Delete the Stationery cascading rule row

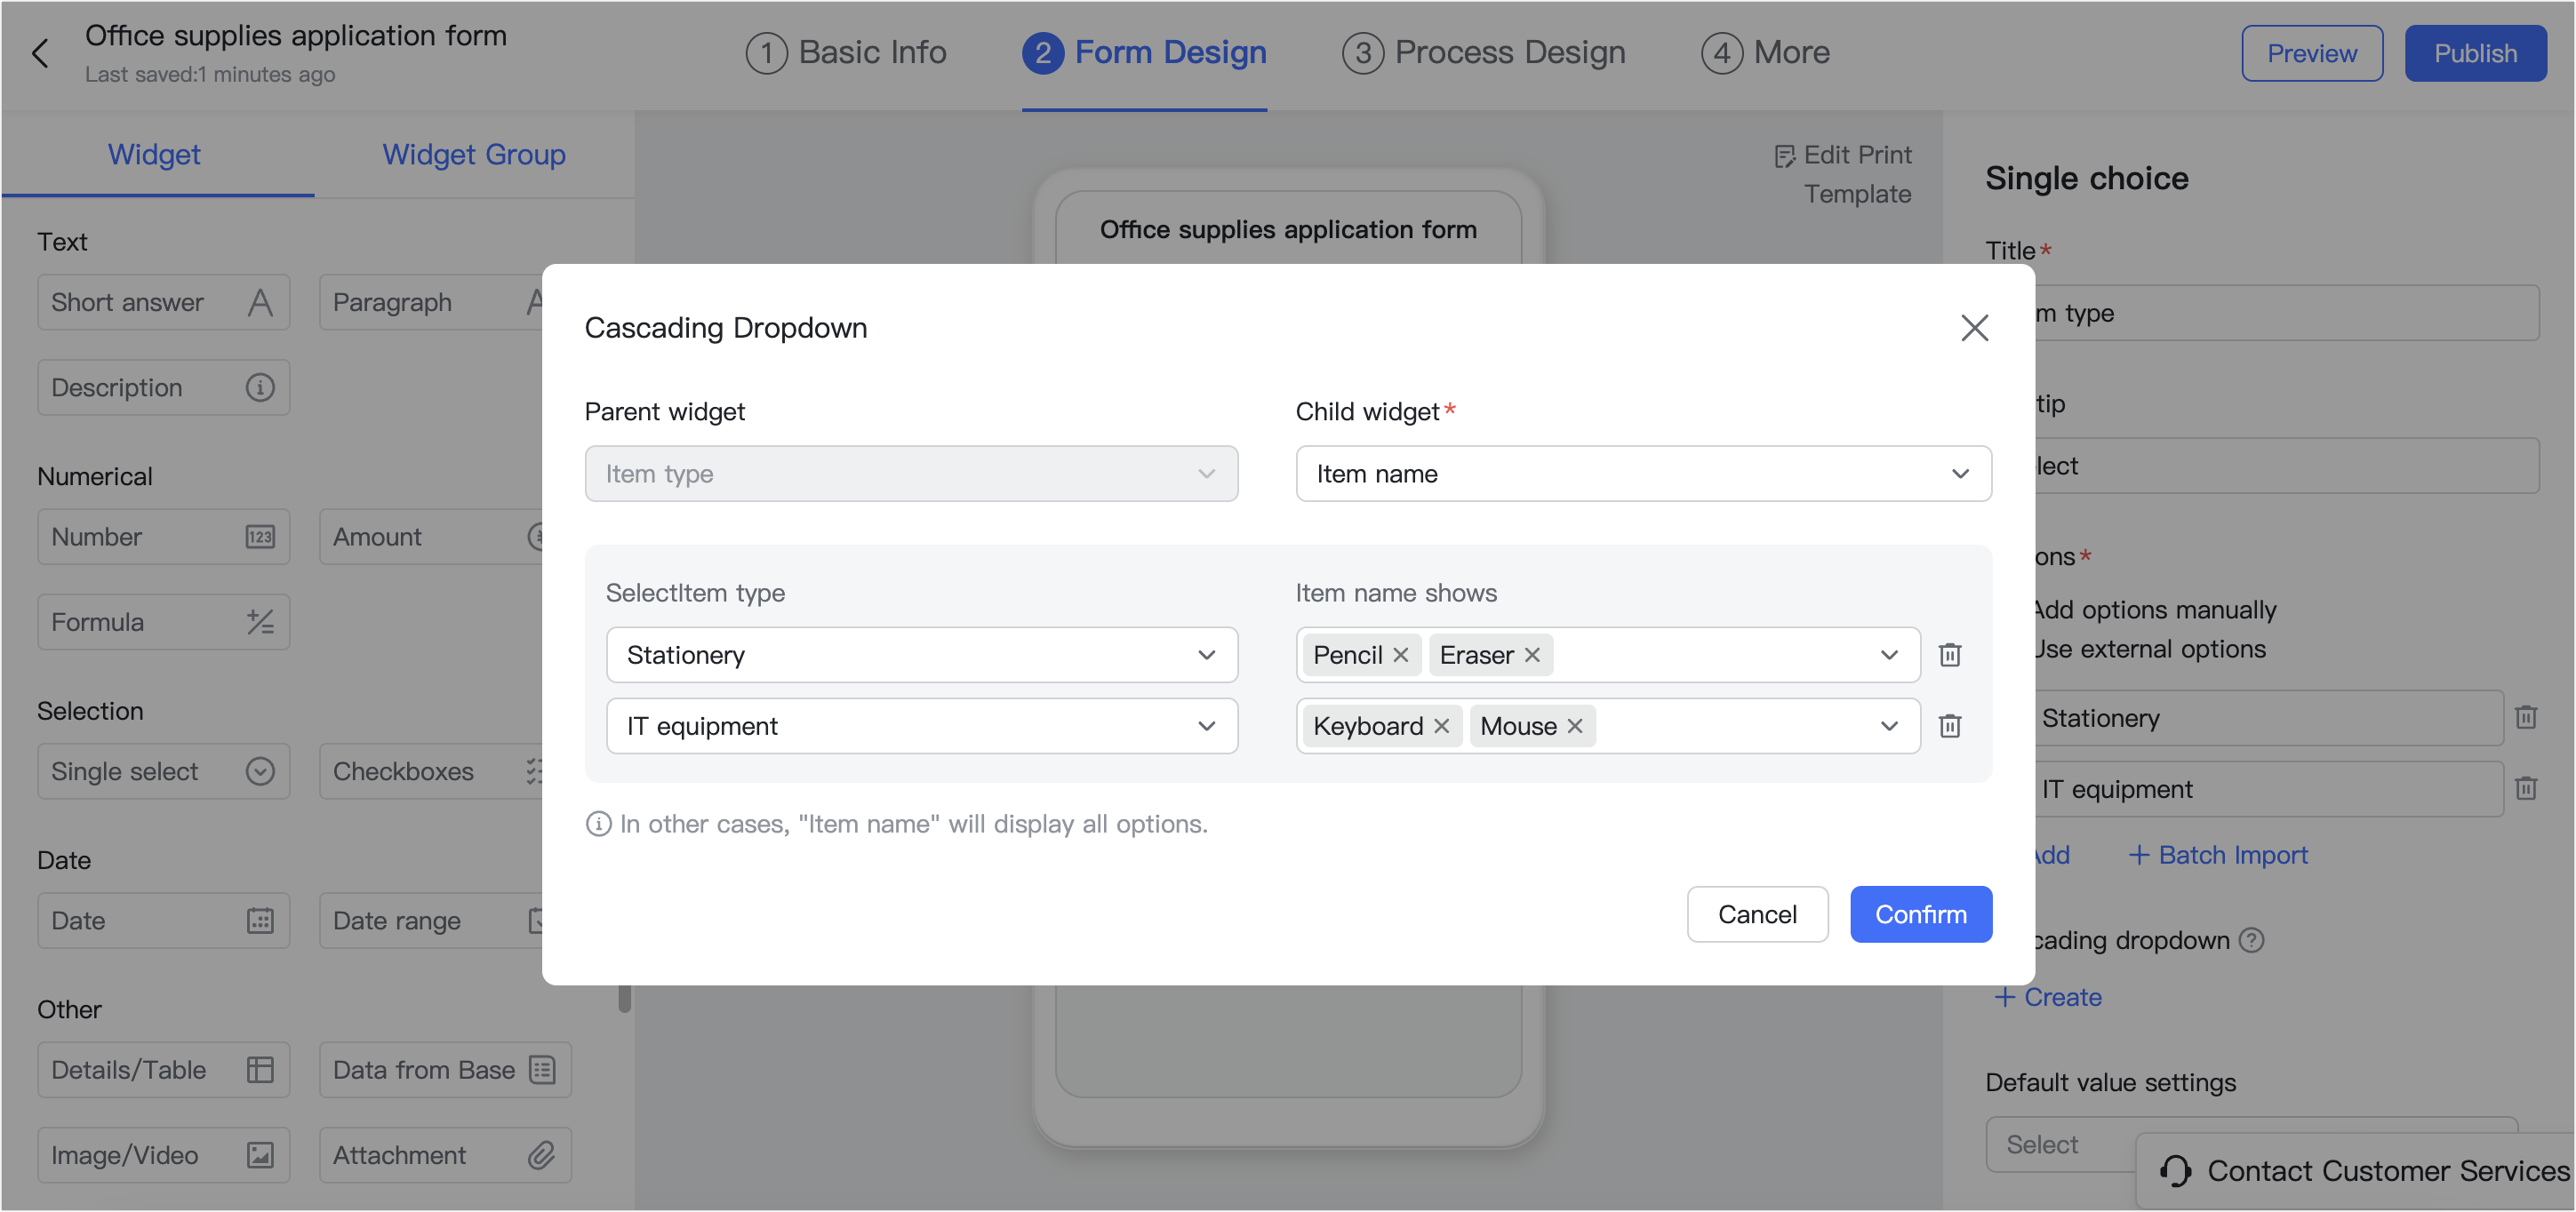coord(1949,655)
